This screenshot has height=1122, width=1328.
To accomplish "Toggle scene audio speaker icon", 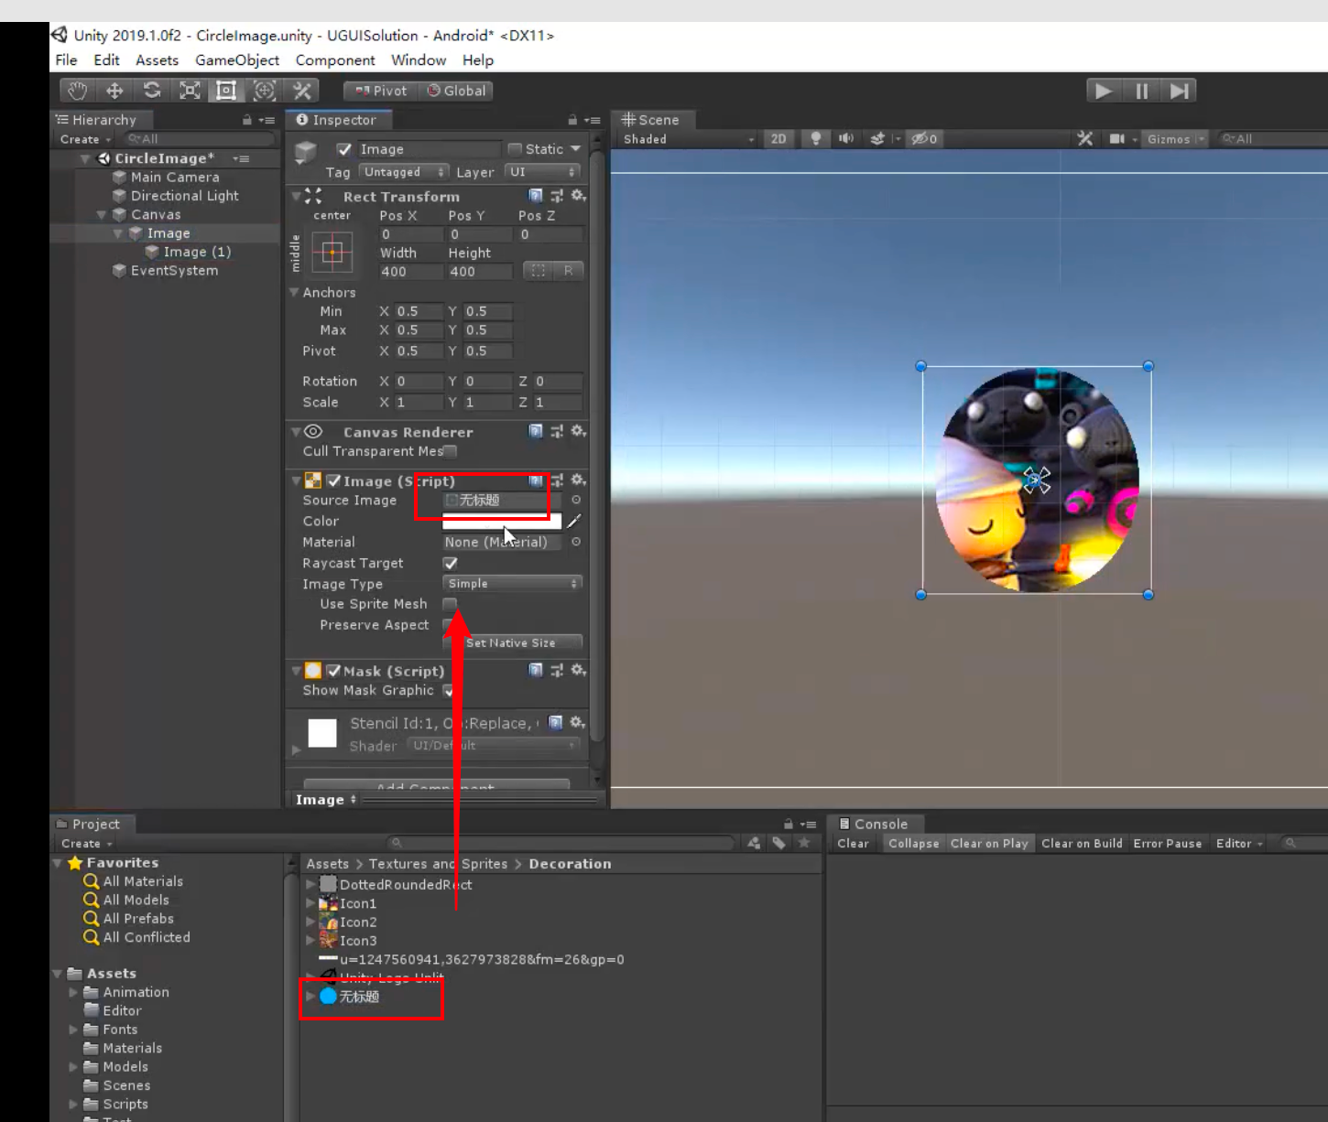I will coord(845,139).
